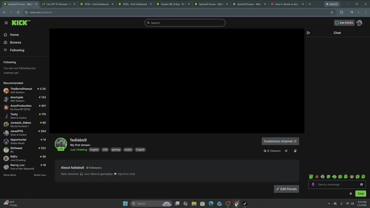370x208 pixels.
Task: Click the KICK logo
Action: click(21, 23)
